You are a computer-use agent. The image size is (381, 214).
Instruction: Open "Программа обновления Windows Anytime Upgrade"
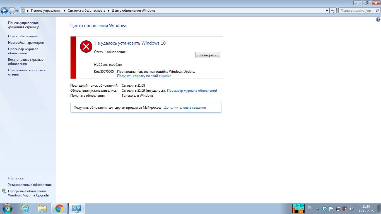28,193
